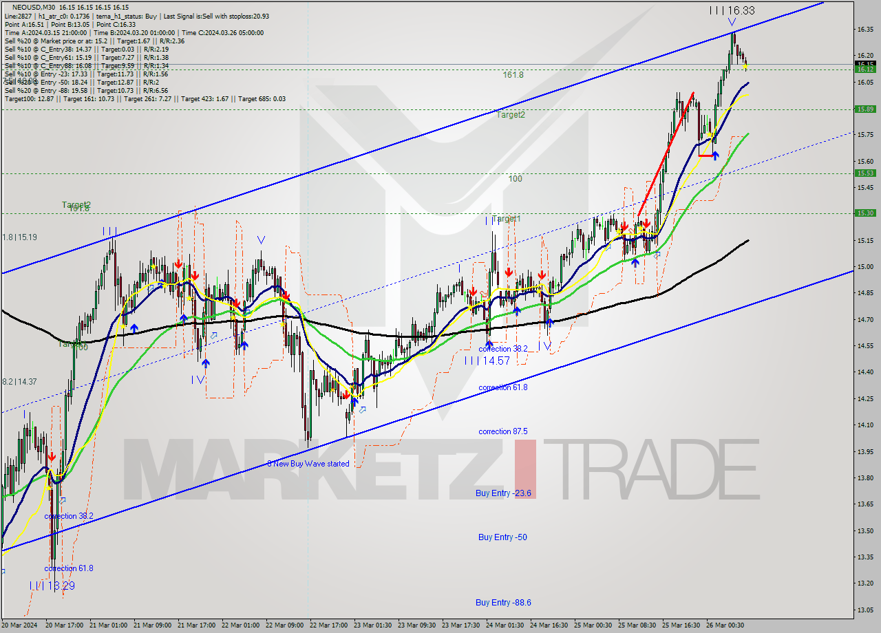Click the '20 Mar 17:00' time label
Viewport: 881px width, 633px height.
coord(64,625)
